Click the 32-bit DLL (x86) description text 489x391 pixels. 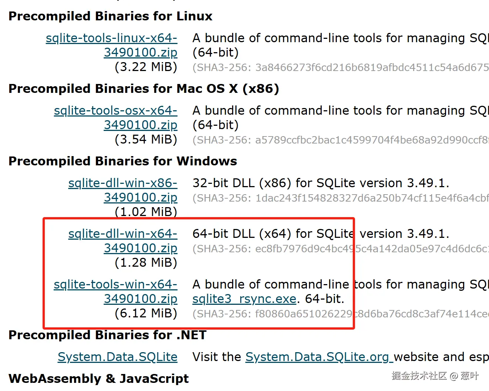coord(321,183)
